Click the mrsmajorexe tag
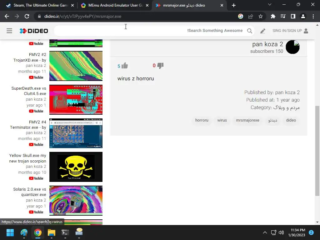Viewport: 320px width, 240px height. pyautogui.click(x=247, y=120)
